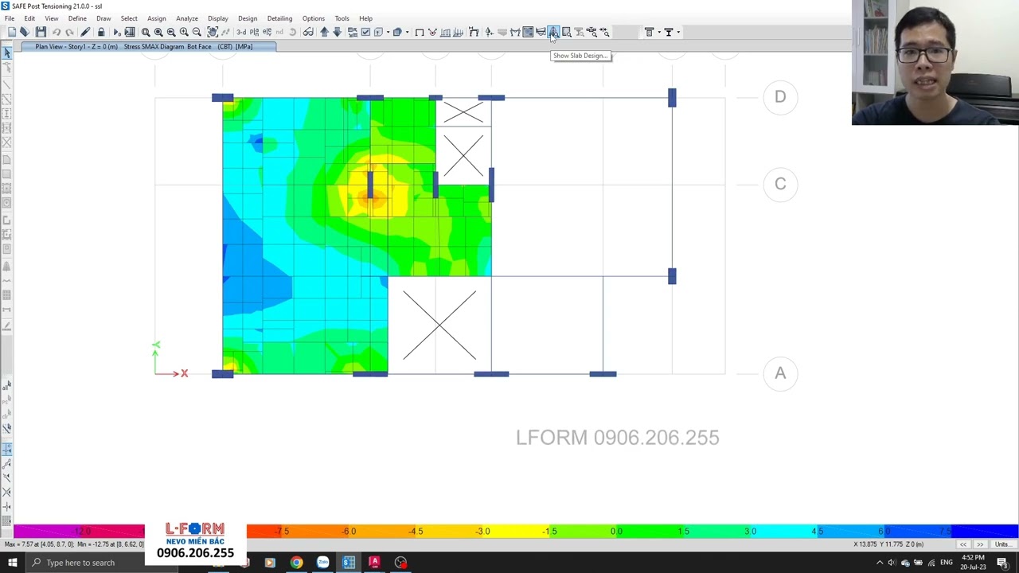Click the Show Shell Stresses contour icon
The height and width of the screenshot is (573, 1019).
coord(528,32)
